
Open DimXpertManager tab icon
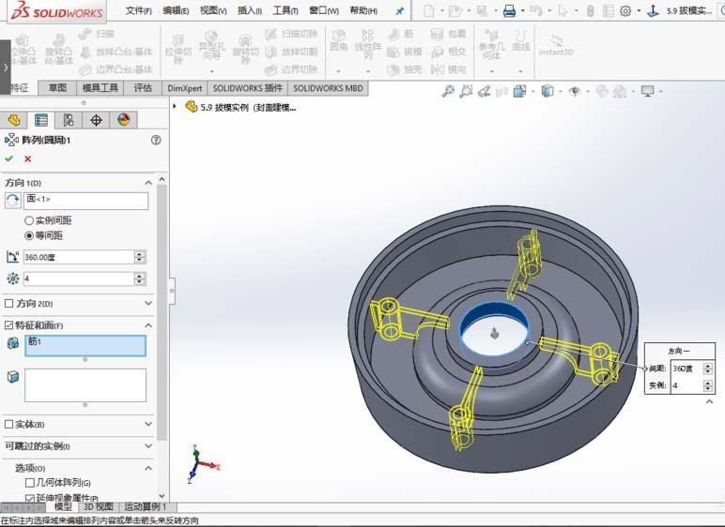[96, 120]
